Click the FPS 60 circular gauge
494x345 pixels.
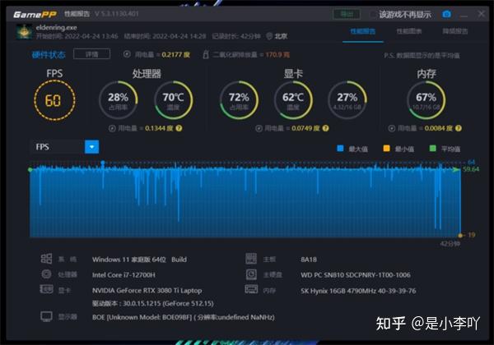click(54, 100)
